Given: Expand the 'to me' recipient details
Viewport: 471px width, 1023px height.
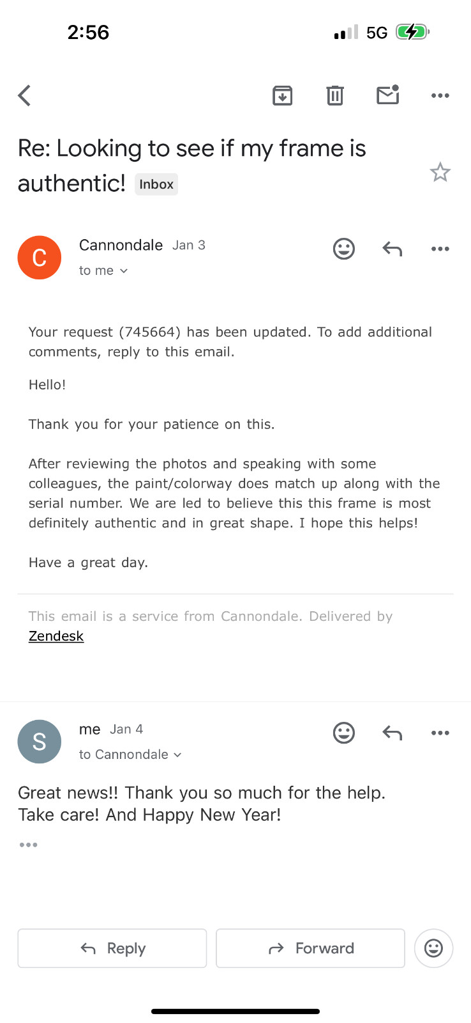Looking at the screenshot, I should (x=103, y=270).
